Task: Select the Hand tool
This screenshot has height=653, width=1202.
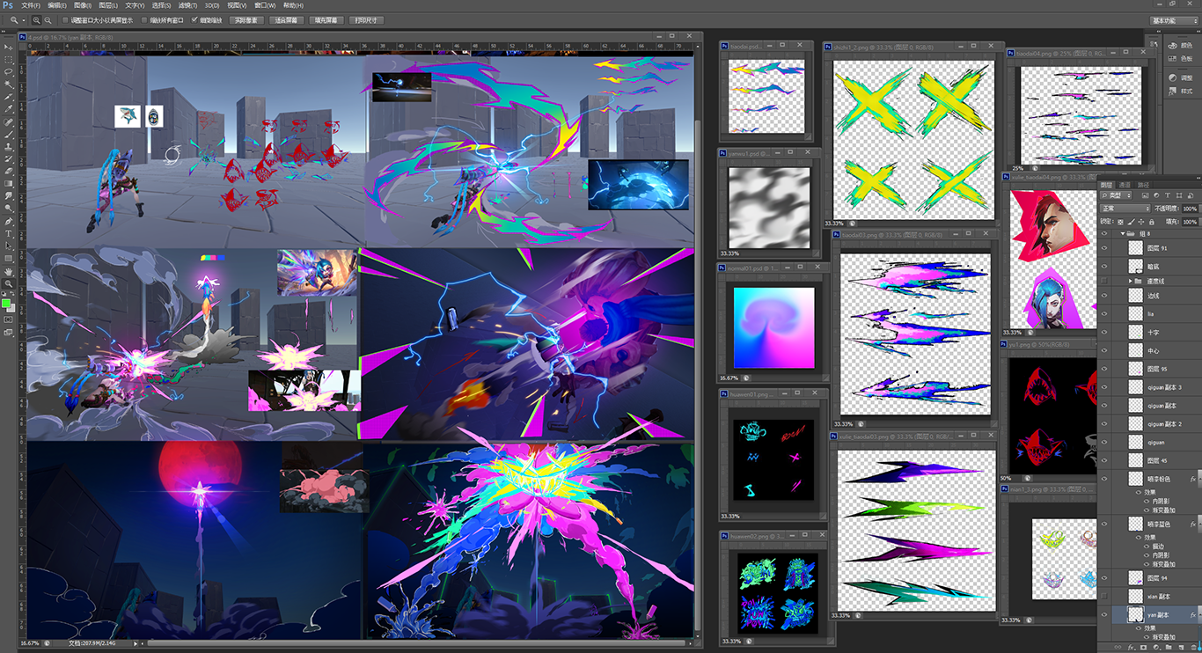Action: [x=9, y=271]
